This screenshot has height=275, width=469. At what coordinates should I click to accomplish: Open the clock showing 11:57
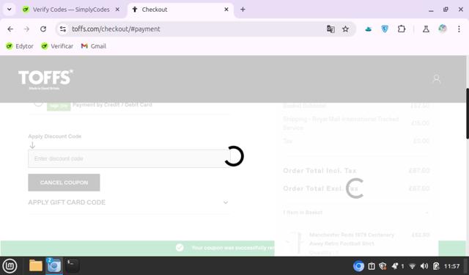[451, 266]
